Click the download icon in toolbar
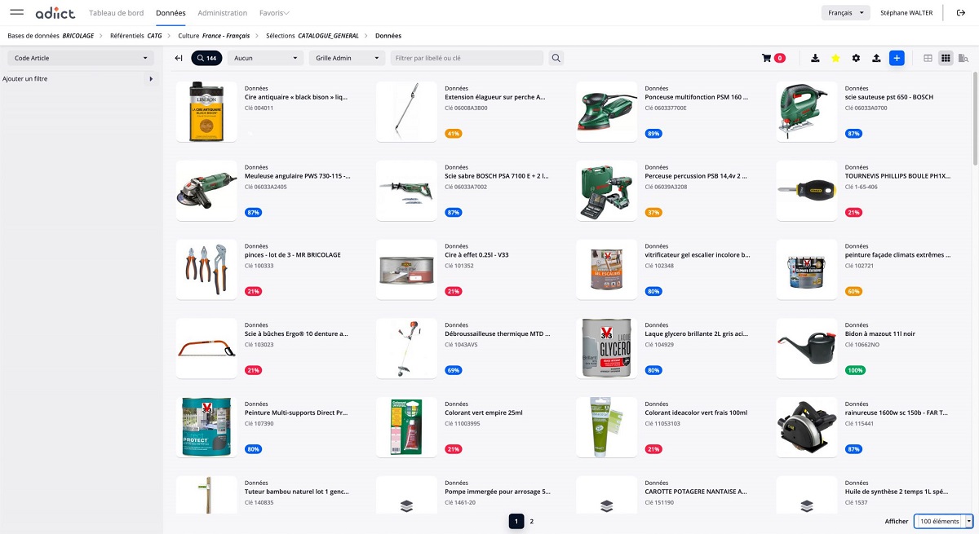Screen dimensions: 979x534 pos(815,58)
